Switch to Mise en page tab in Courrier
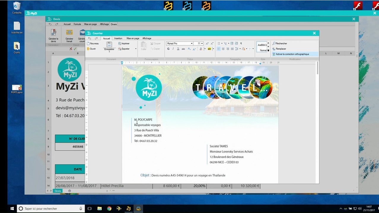The width and height of the screenshot is (379, 213). pos(133,38)
